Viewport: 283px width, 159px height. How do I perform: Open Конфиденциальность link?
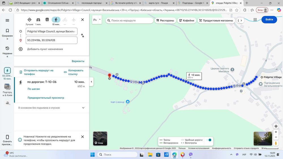click(222, 148)
